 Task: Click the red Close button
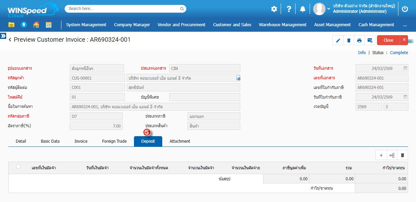[x=388, y=40]
